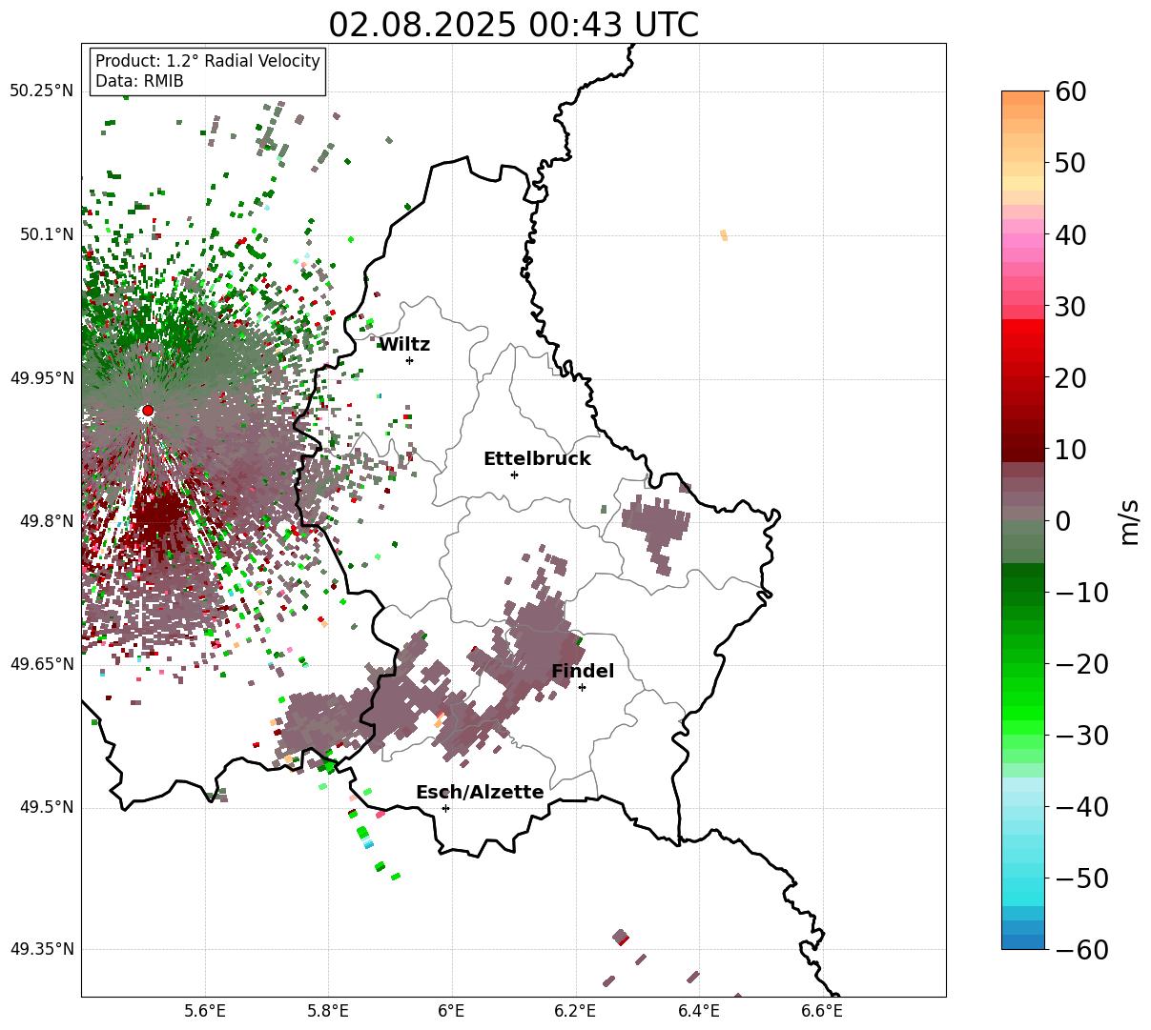Click the blue -60 m/s colorbar bottom

pos(1023,942)
